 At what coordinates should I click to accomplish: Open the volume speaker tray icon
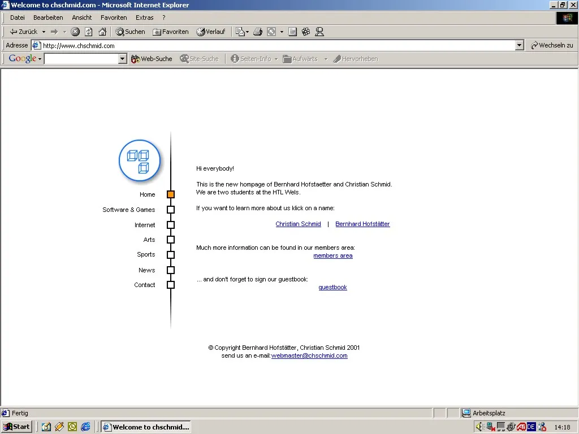(x=479, y=427)
